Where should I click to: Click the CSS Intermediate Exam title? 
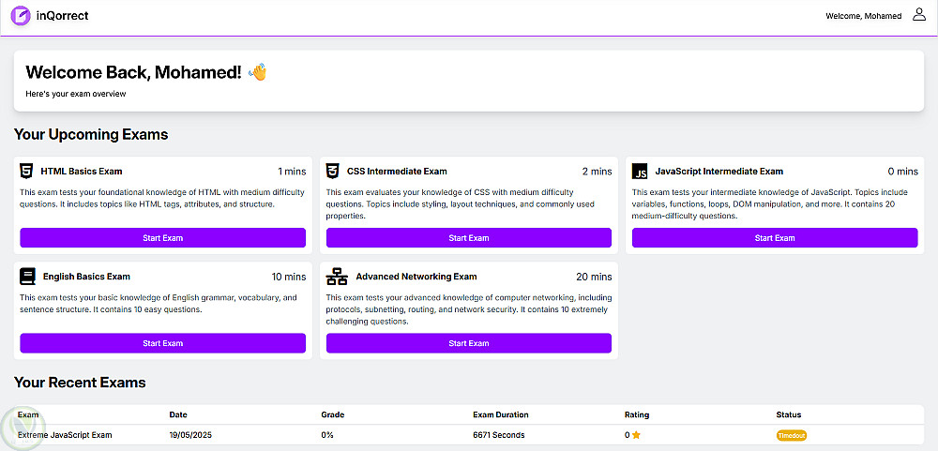397,171
